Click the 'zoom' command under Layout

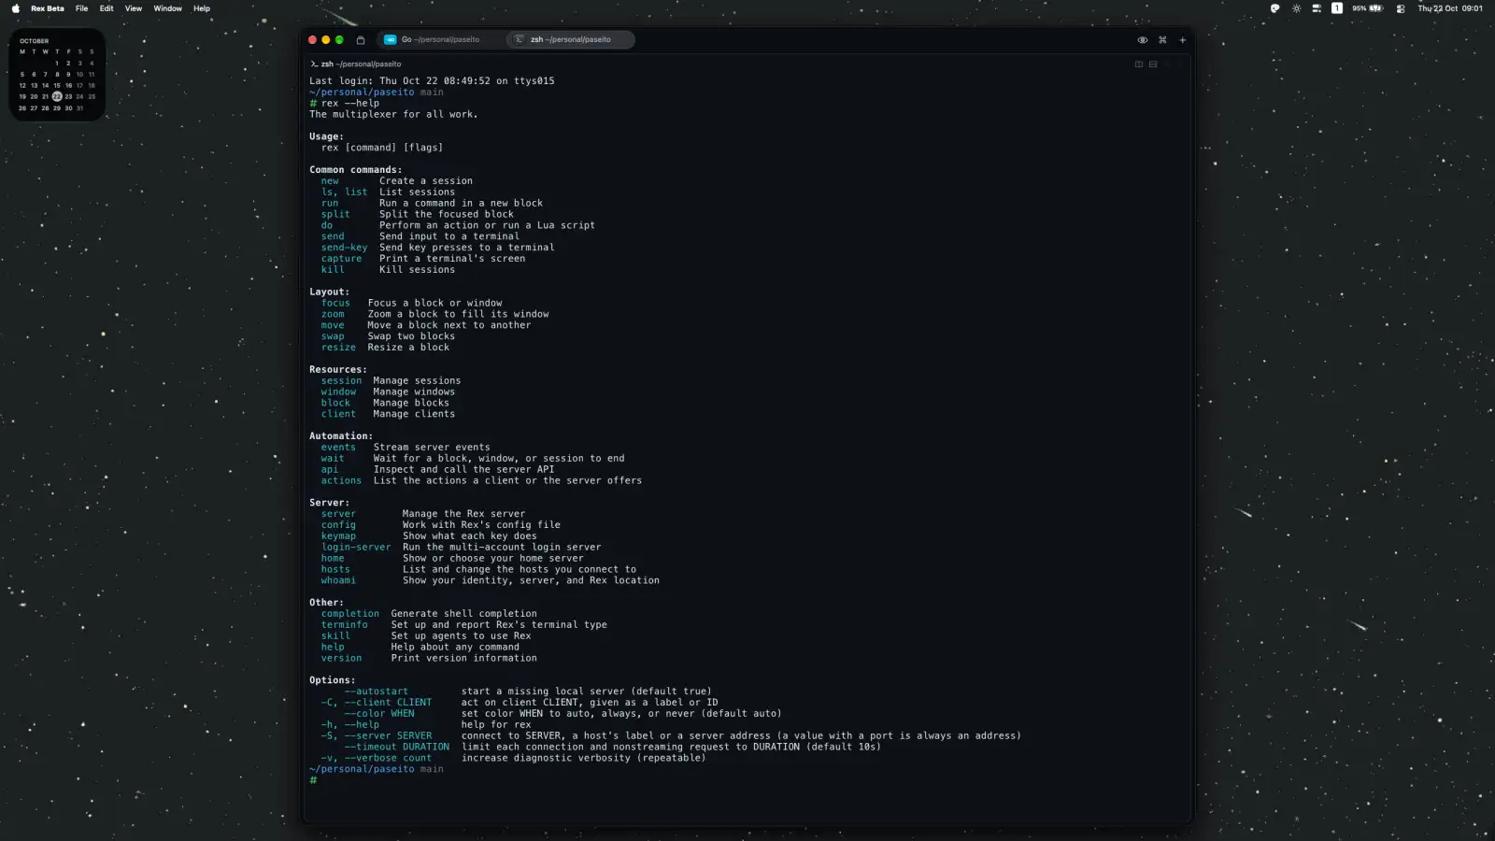tap(333, 314)
